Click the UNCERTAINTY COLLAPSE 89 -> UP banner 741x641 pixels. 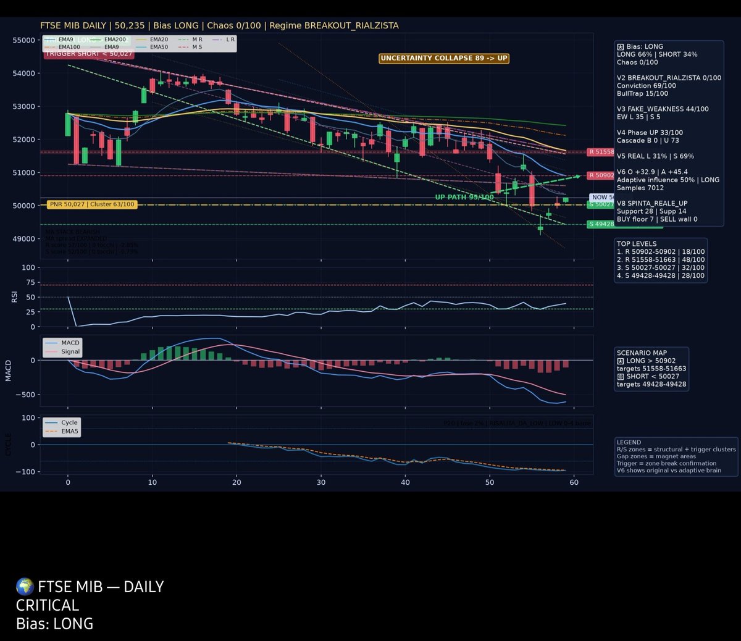[444, 59]
